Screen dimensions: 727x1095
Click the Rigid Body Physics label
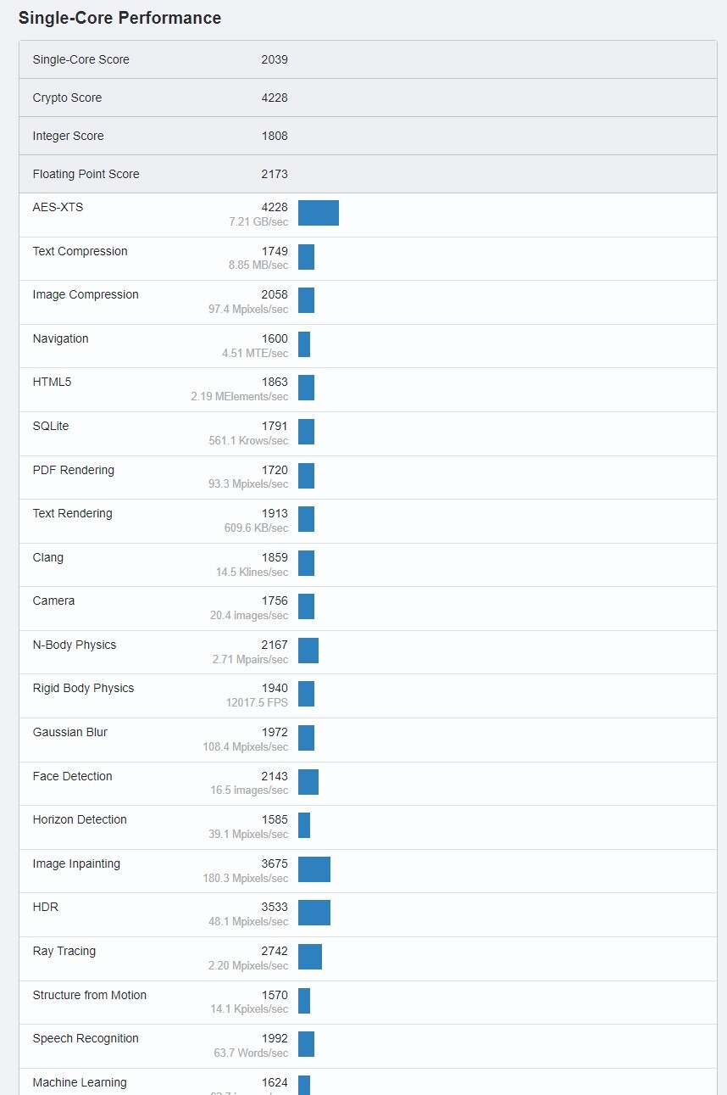83,688
